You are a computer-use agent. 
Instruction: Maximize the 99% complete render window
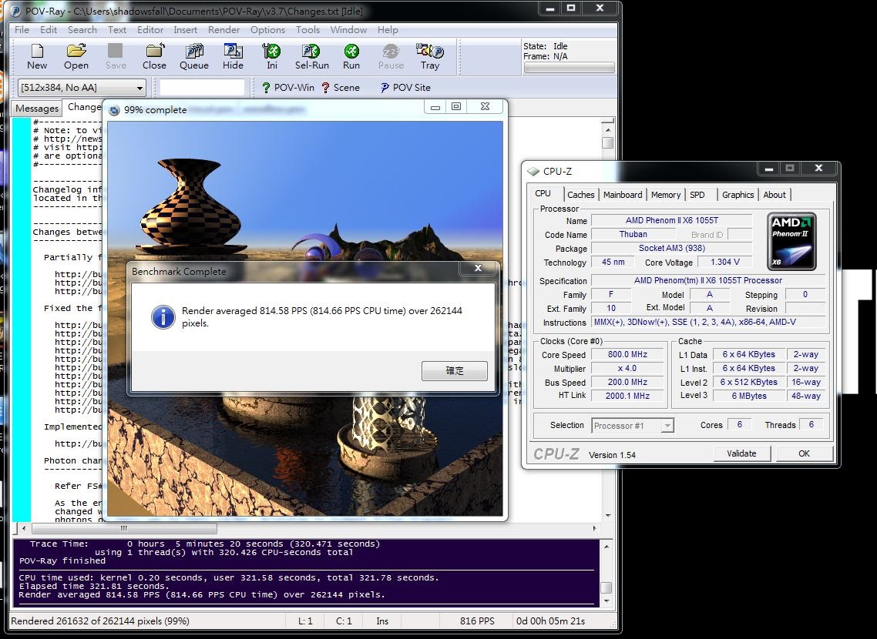click(456, 107)
